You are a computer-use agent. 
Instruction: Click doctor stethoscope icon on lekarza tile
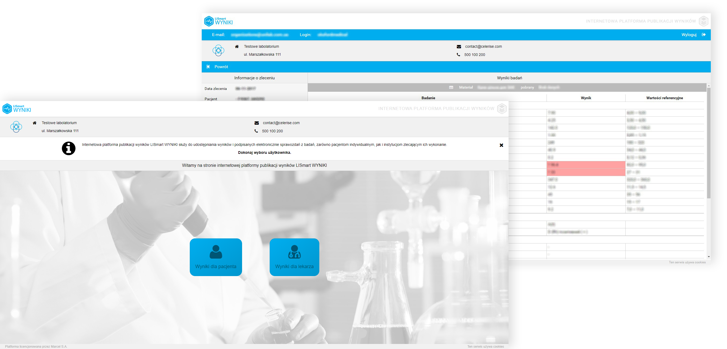click(294, 252)
